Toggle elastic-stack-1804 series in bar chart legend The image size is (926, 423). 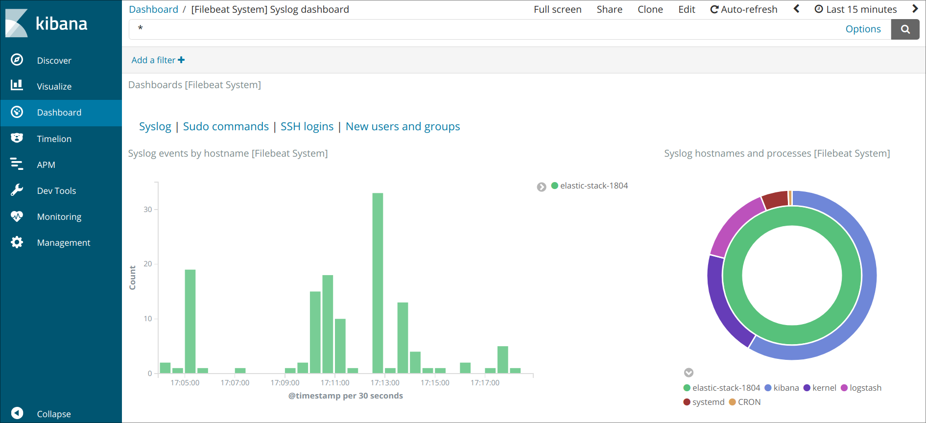tap(594, 186)
